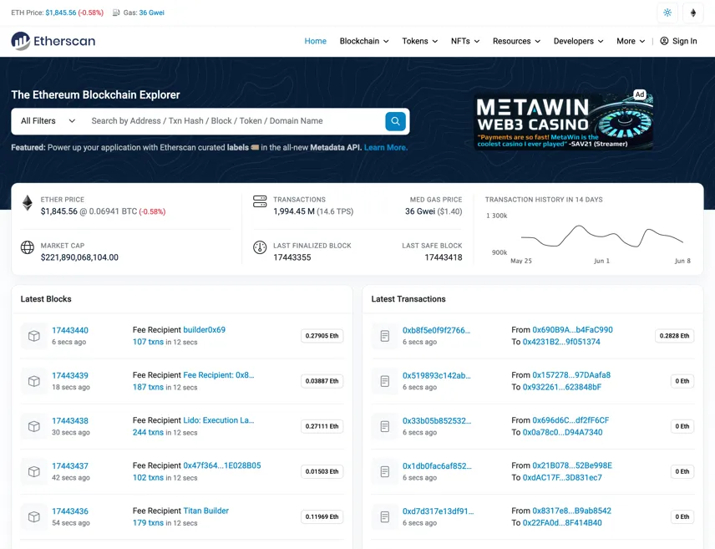The image size is (715, 549).
Task: Click the Last Finalized Block gauge icon
Action: tap(260, 247)
